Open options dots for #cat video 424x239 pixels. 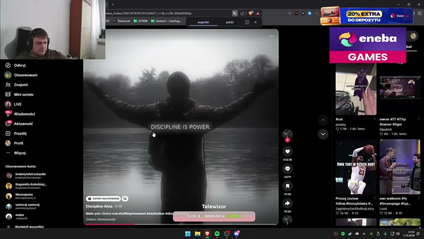[374, 119]
